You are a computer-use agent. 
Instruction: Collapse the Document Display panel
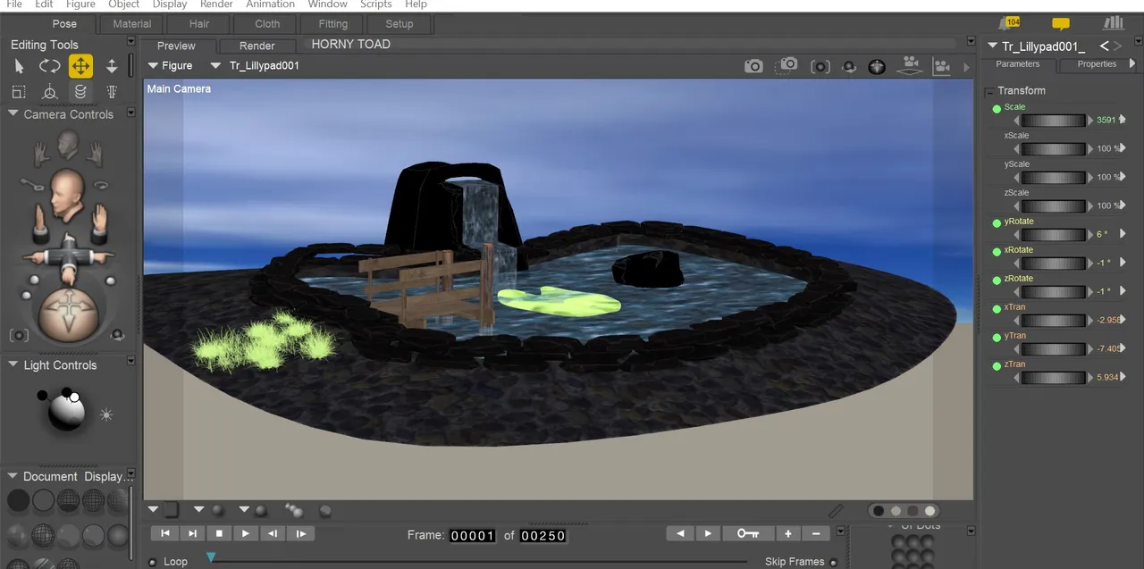13,476
